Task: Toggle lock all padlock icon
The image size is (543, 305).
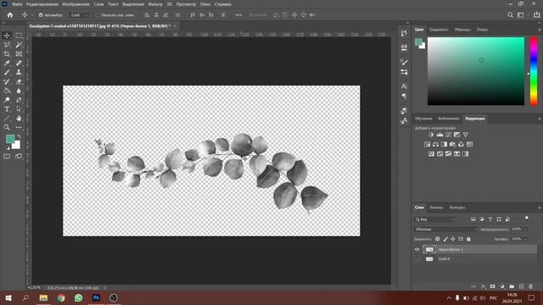Action: (468, 239)
